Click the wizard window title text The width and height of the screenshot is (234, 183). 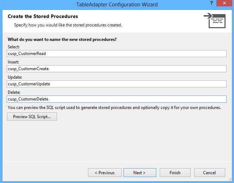coord(117,5)
